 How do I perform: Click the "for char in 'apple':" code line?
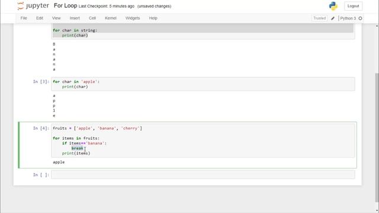pos(76,82)
